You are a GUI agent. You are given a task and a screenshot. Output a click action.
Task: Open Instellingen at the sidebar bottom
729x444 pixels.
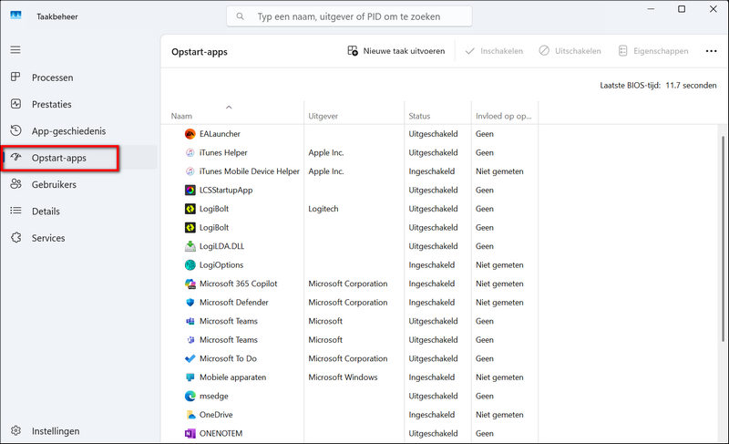55,431
